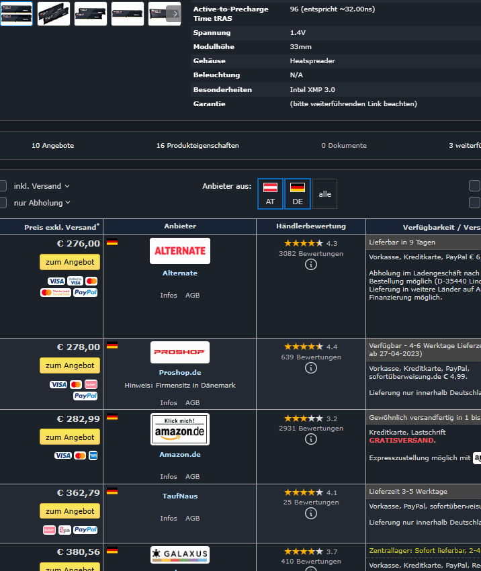481x571 pixels.
Task: Open AGB for TaufNaus
Action: coord(192,518)
